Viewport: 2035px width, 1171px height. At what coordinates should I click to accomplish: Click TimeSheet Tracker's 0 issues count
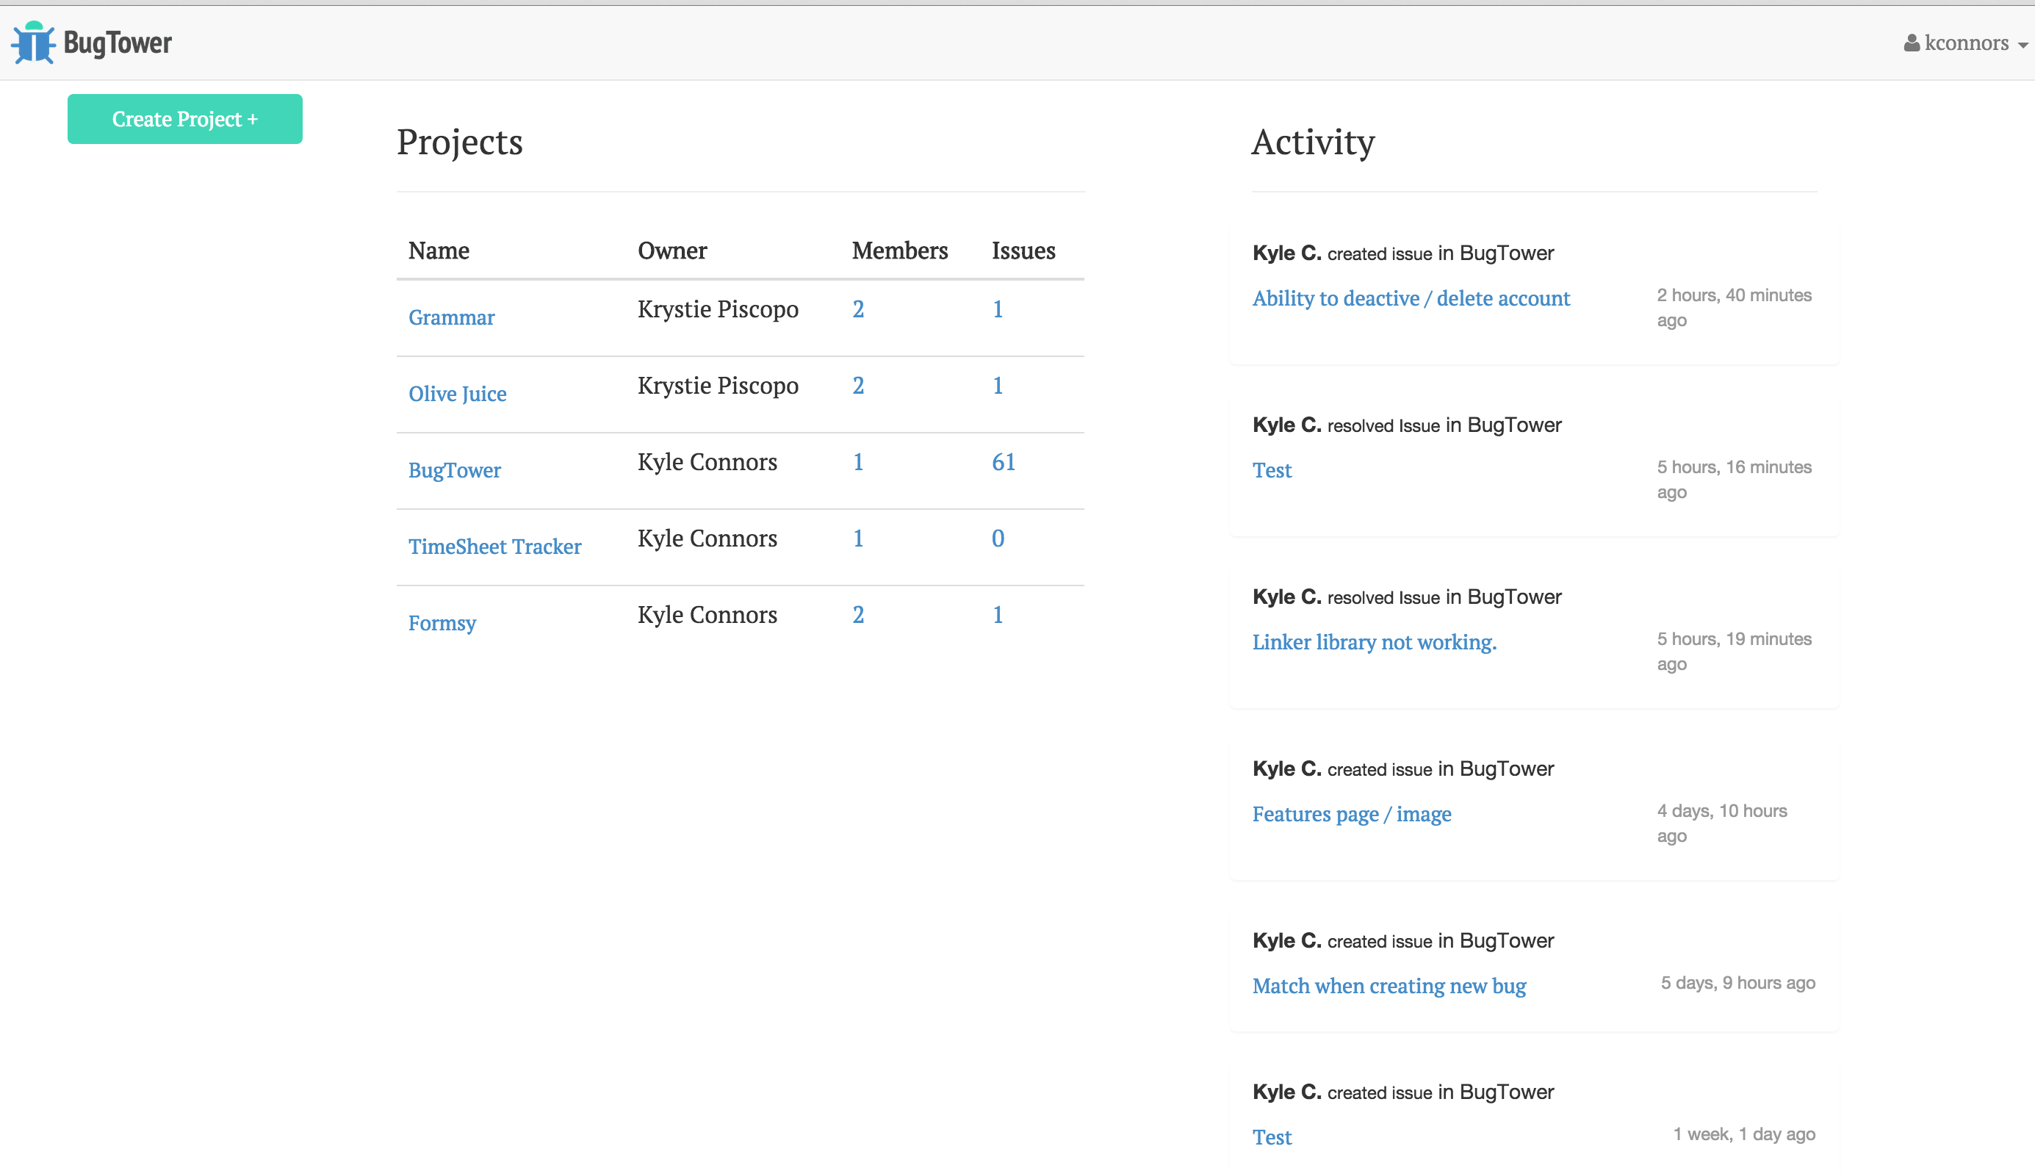(x=997, y=538)
